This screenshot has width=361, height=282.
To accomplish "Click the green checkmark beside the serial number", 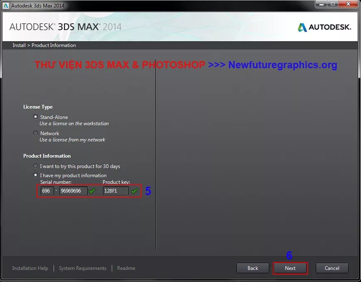I will [x=92, y=191].
